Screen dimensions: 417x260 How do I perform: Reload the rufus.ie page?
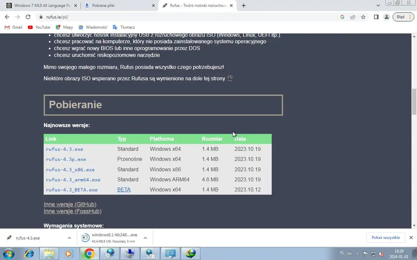point(28,17)
